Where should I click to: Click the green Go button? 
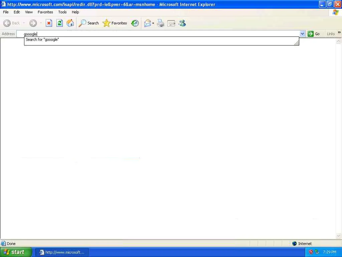[x=314, y=34]
